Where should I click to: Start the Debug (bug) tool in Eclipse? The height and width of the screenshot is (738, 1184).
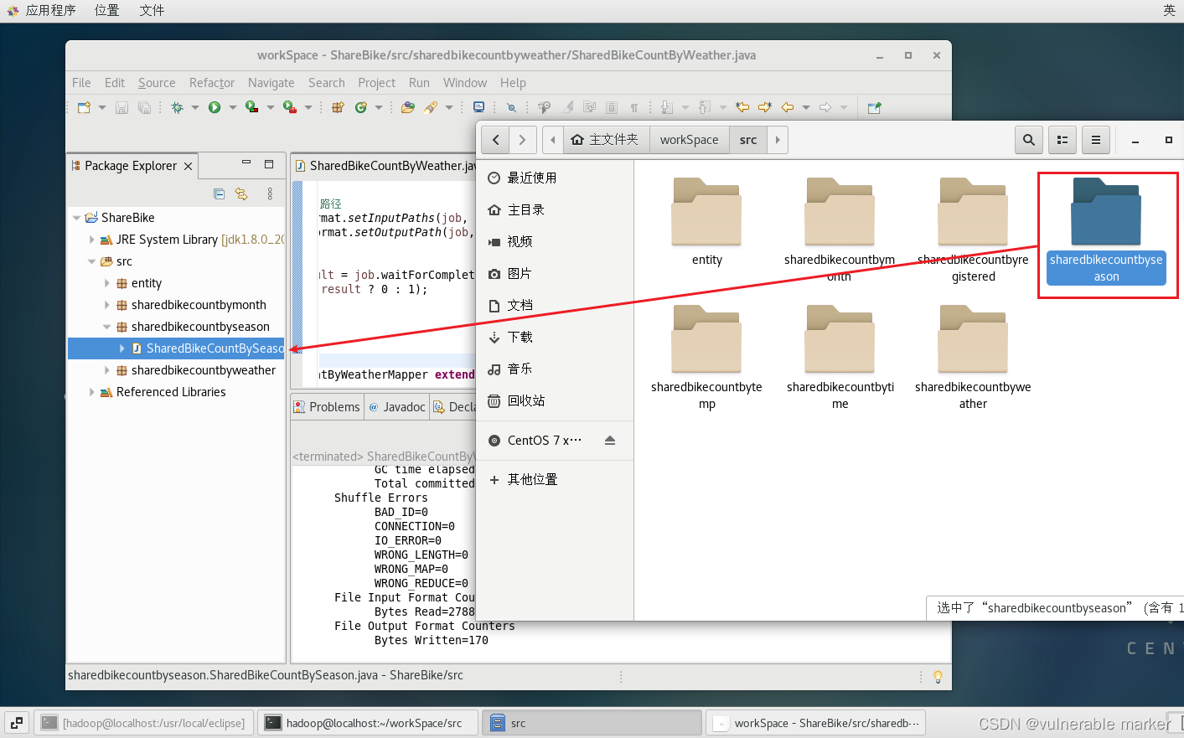click(178, 107)
